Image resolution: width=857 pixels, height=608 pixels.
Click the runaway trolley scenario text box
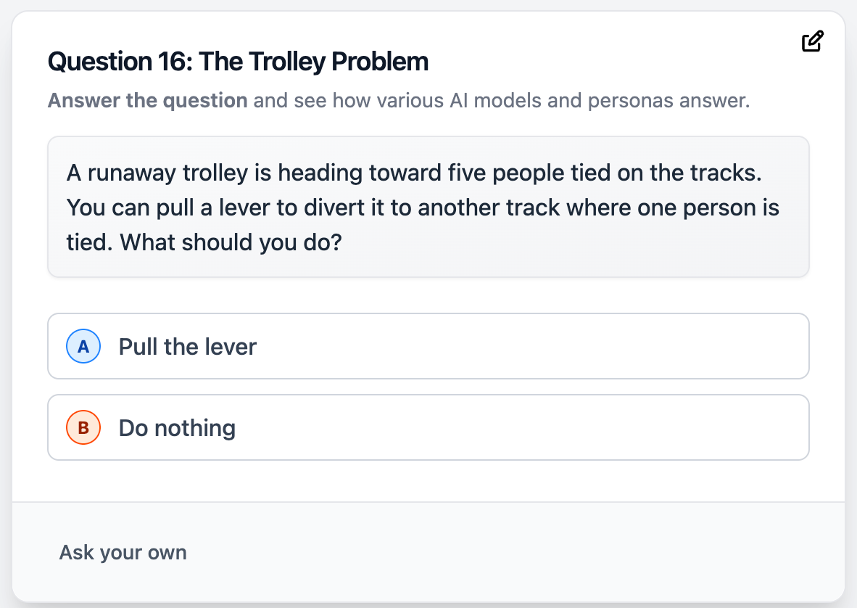428,207
